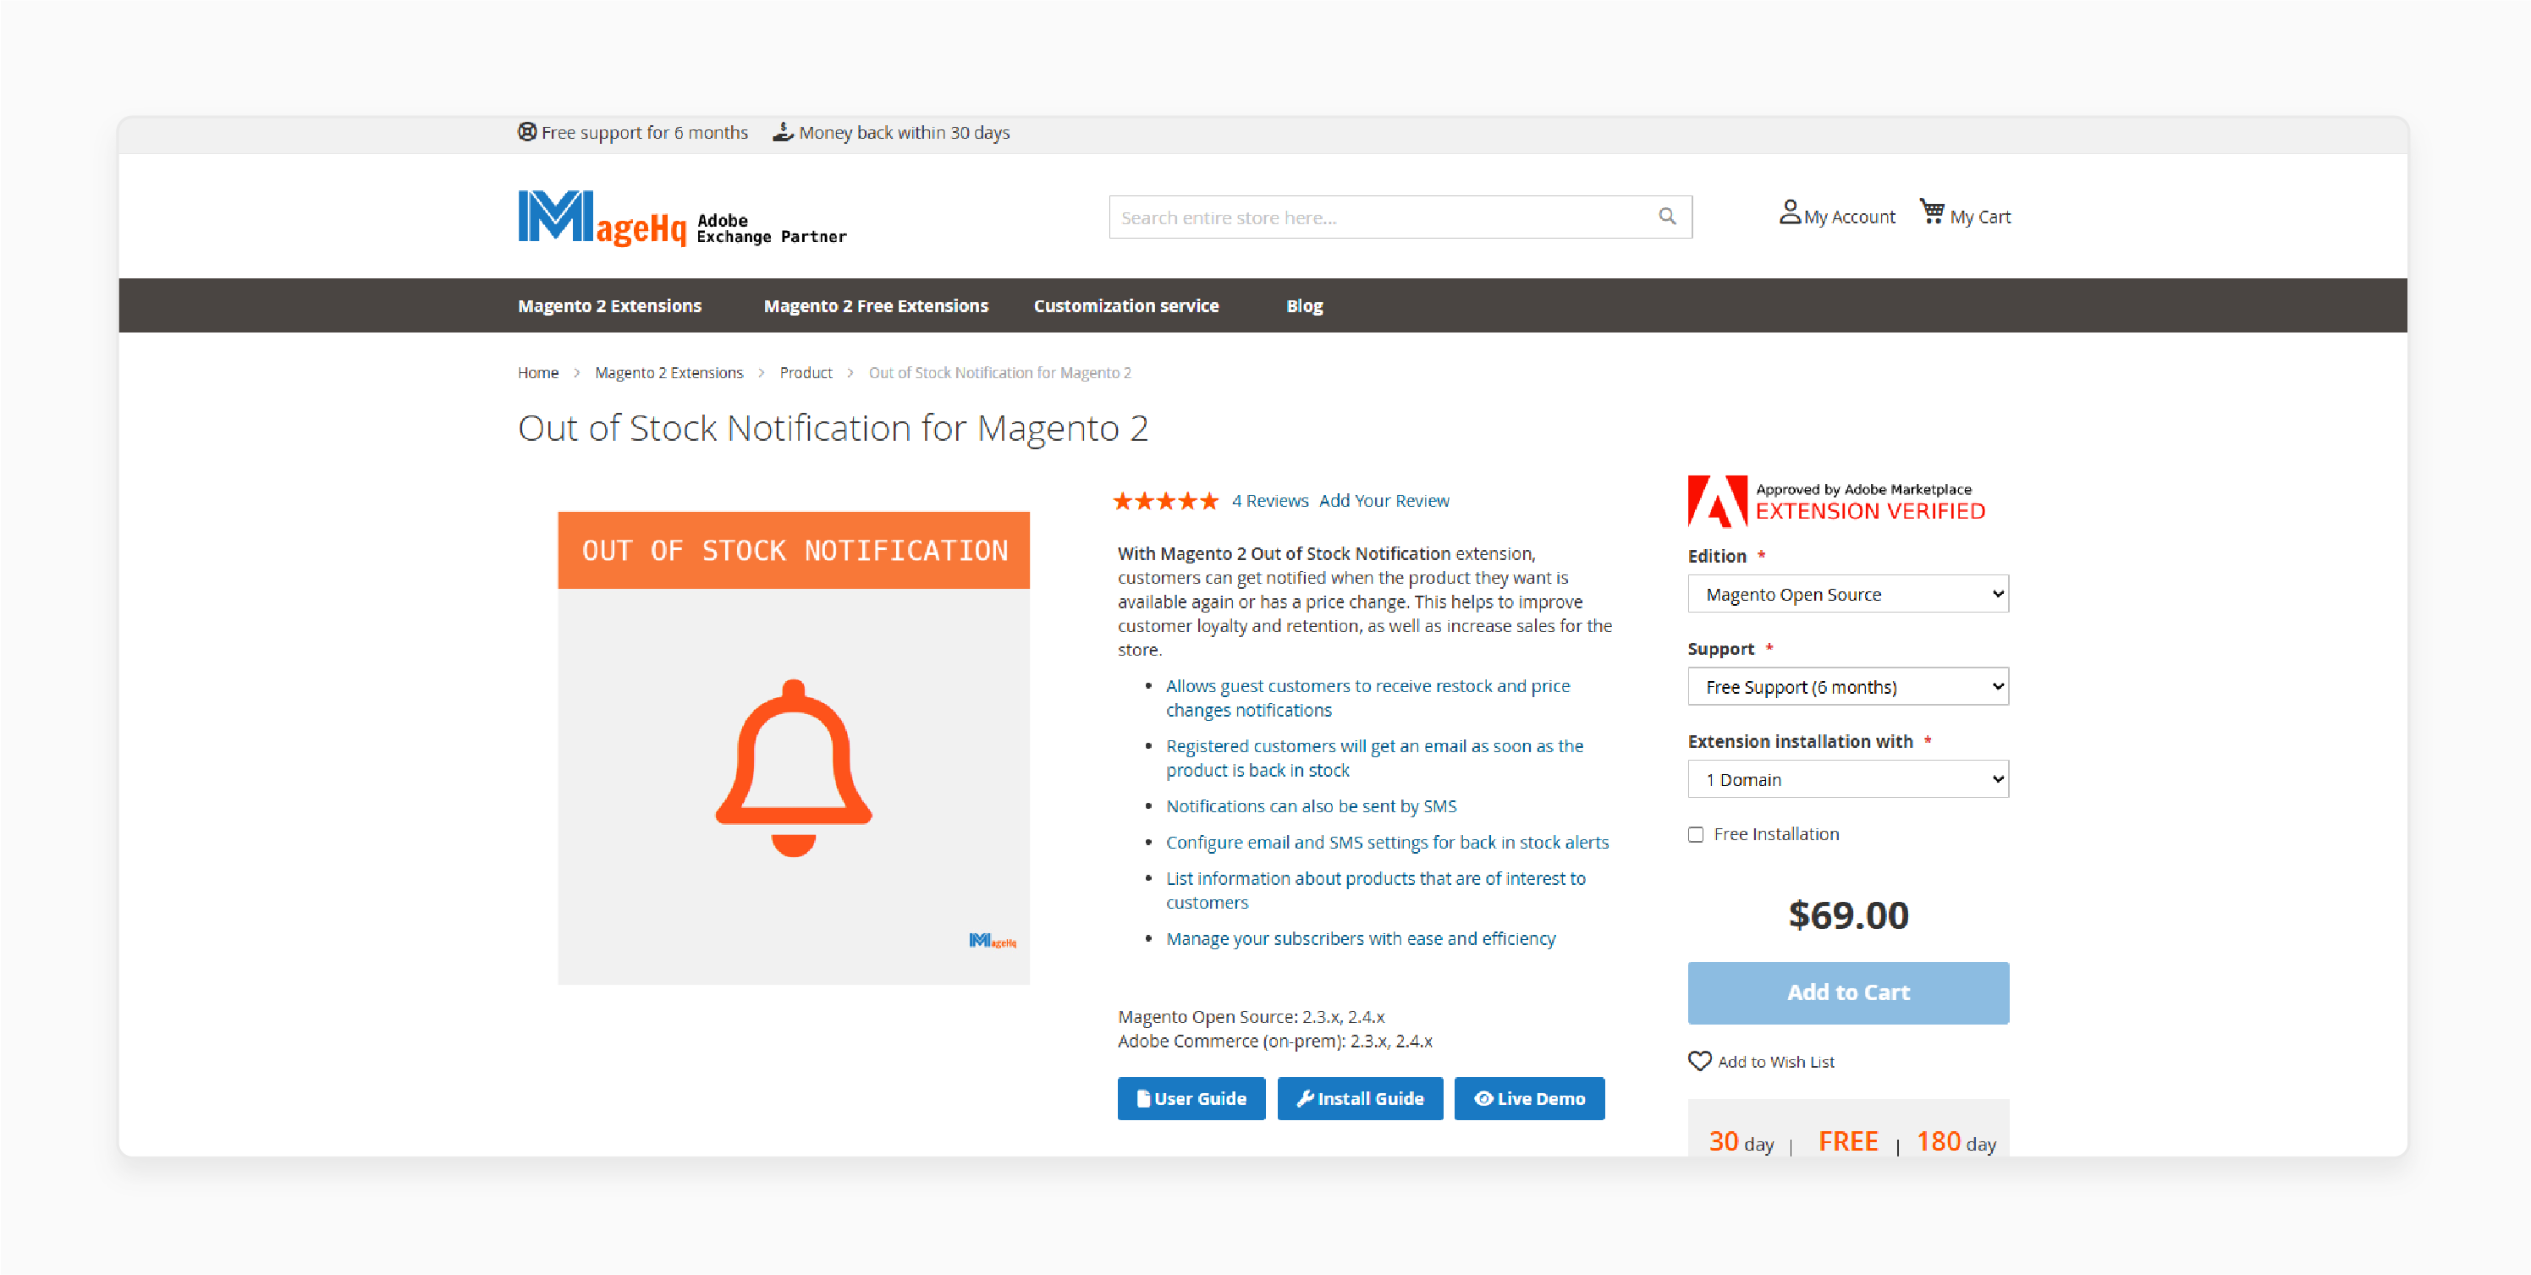Click the Adobe Marketplace verified badge

pos(1836,501)
